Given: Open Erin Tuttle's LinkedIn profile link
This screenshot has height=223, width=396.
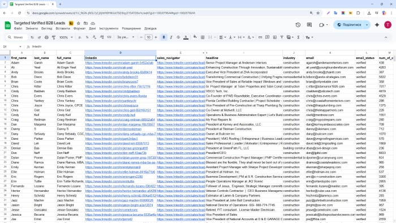Looking at the screenshot, I should pyautogui.click(x=110, y=181).
